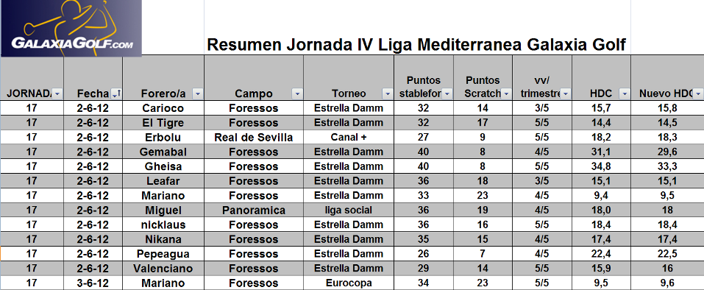This screenshot has width=704, height=290.
Task: Select the 3-6-12 fecha cell
Action: coord(93,283)
